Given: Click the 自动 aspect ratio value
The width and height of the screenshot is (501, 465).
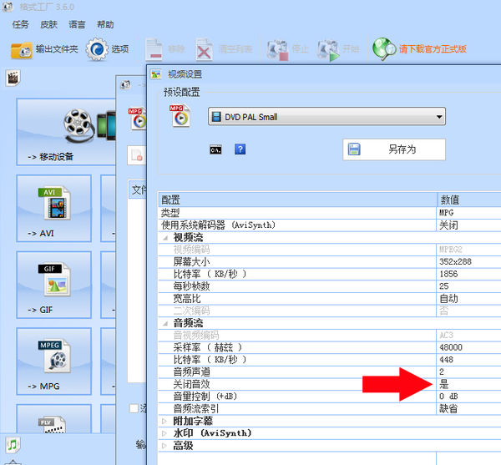Looking at the screenshot, I should tap(448, 299).
